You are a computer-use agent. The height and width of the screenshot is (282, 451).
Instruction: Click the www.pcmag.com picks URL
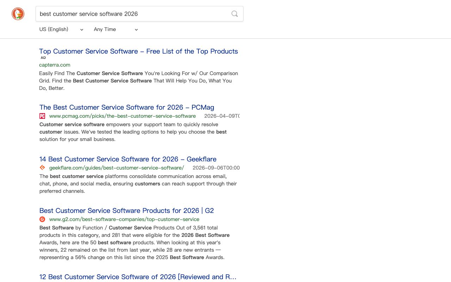click(123, 116)
